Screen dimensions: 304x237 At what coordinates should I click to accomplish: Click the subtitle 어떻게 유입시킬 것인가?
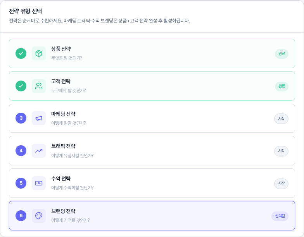click(x=72, y=156)
